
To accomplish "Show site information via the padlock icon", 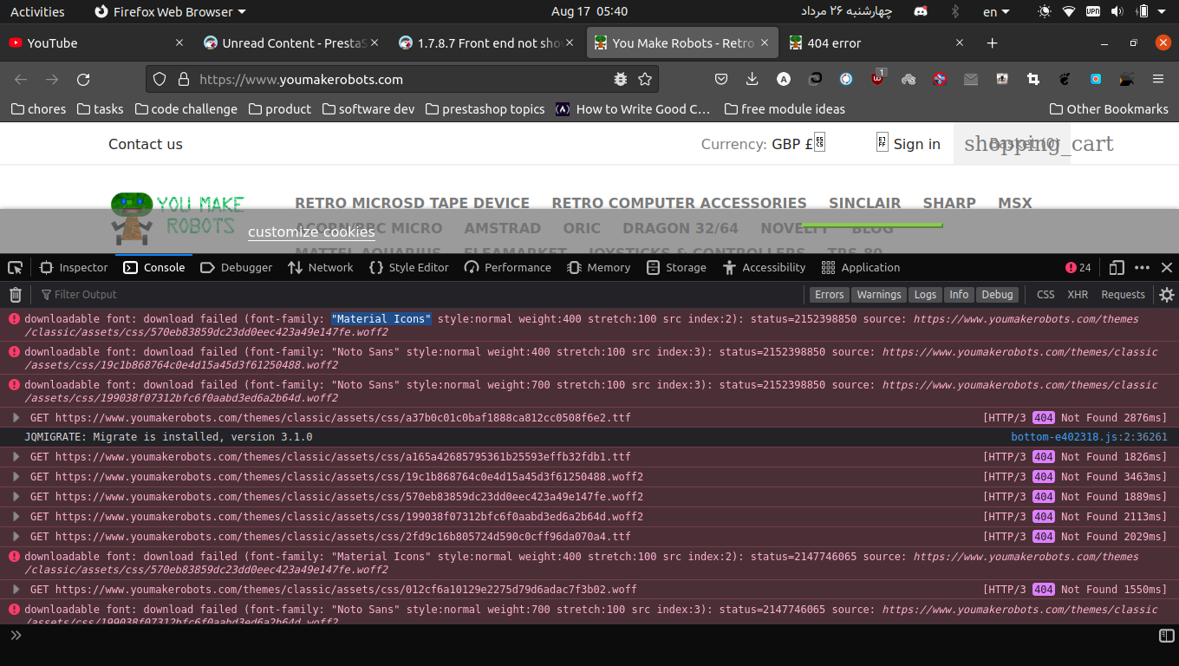I will click(x=183, y=80).
